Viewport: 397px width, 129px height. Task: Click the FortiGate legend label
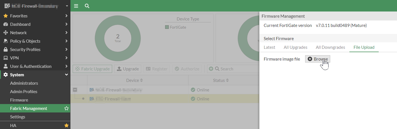tap(178, 27)
